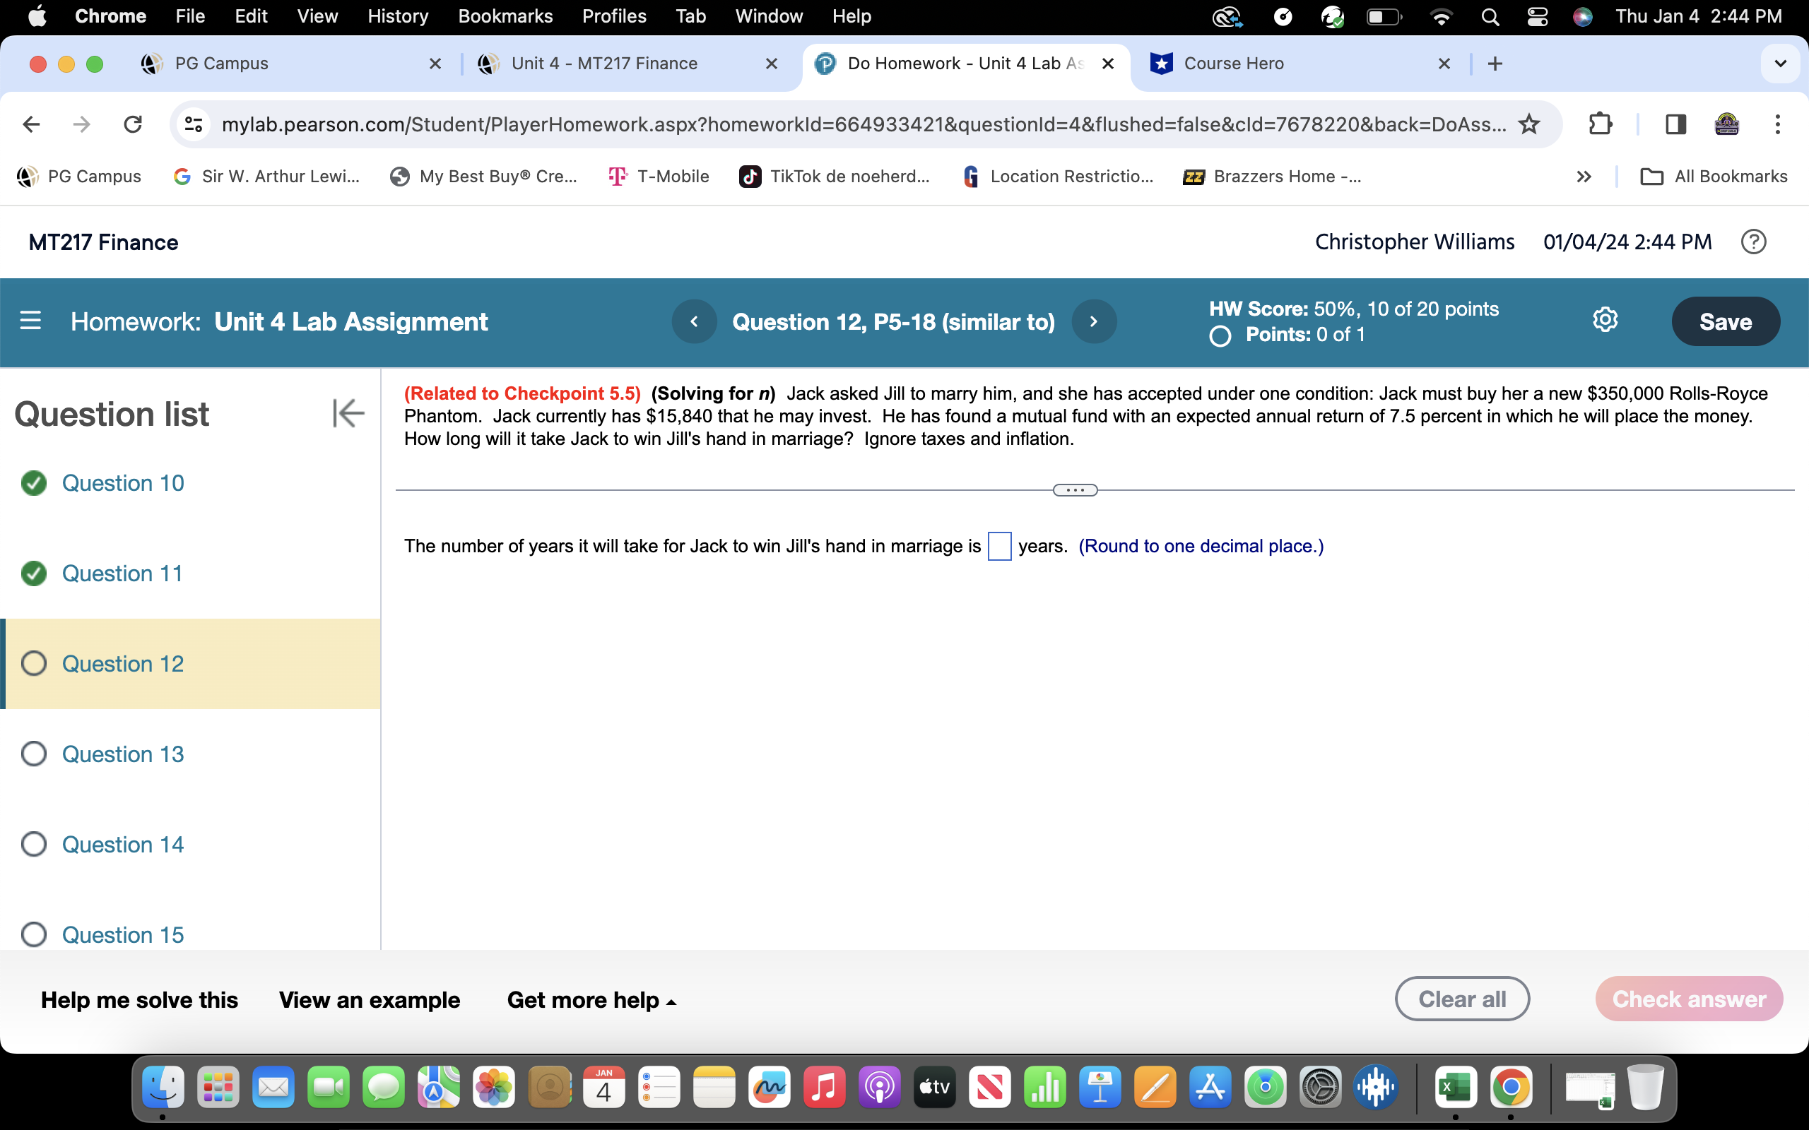1809x1130 pixels.
Task: Open the question settings gear
Action: coord(1605,320)
